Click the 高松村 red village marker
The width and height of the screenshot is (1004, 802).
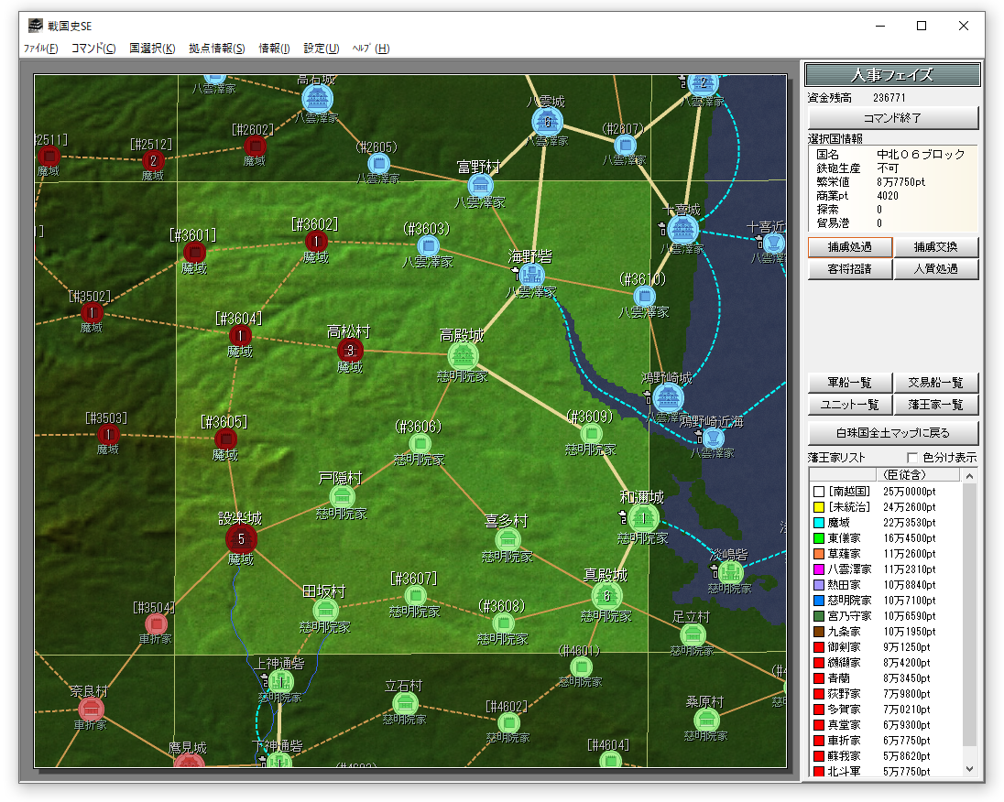pos(350,350)
